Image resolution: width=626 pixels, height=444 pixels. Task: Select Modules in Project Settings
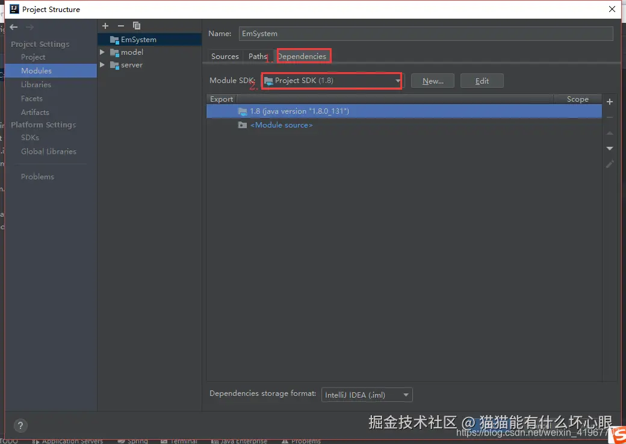tap(36, 70)
